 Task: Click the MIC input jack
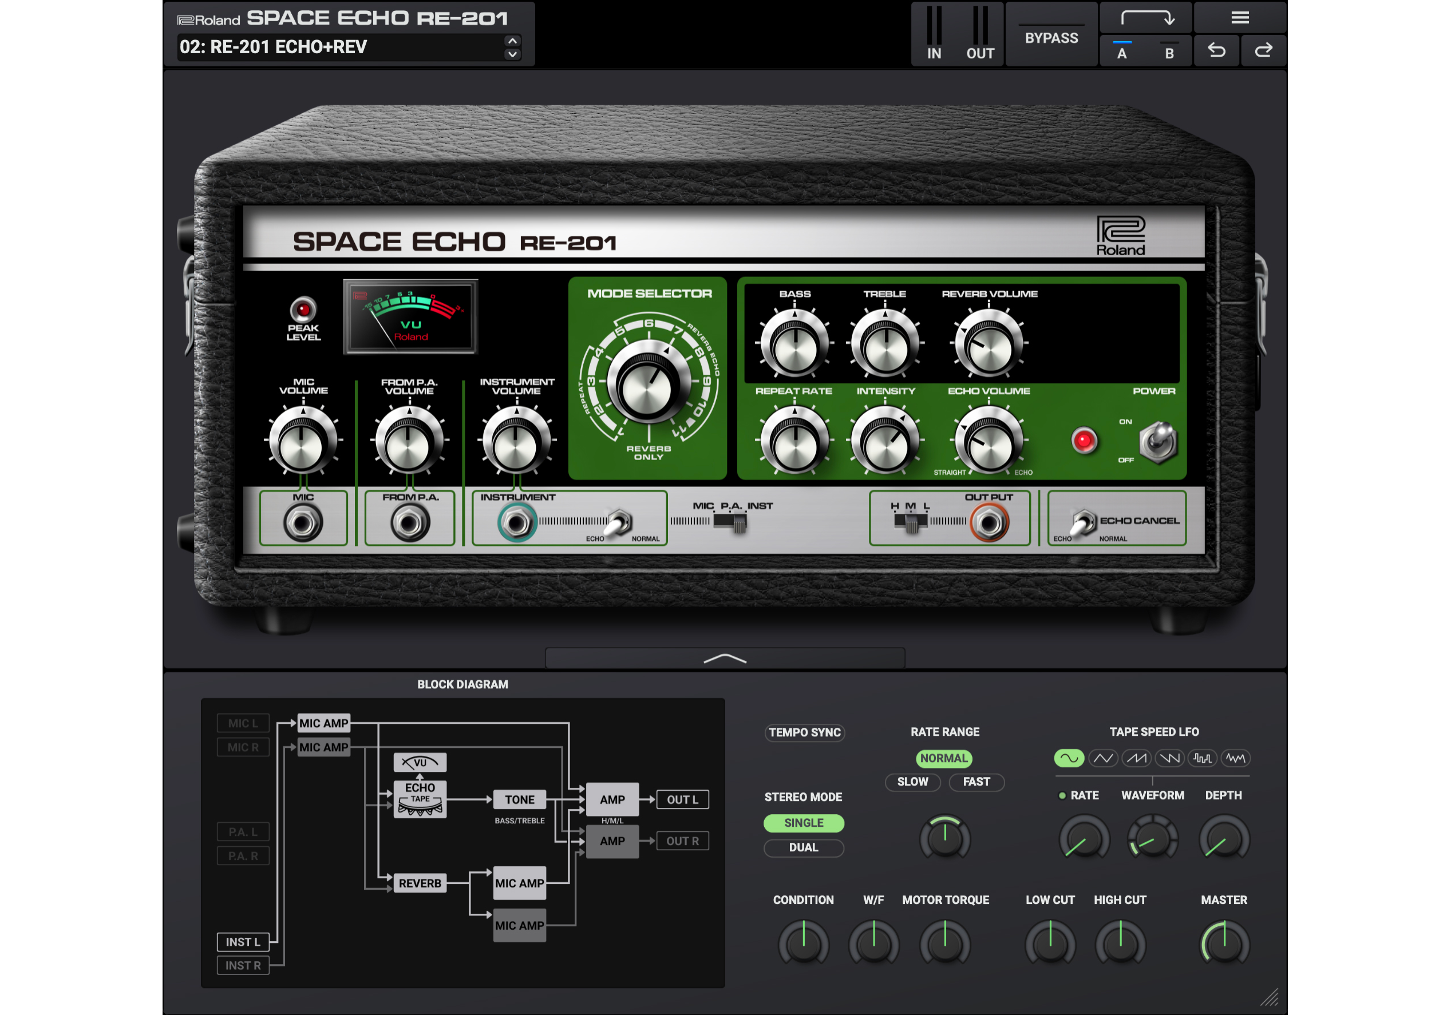[x=303, y=523]
